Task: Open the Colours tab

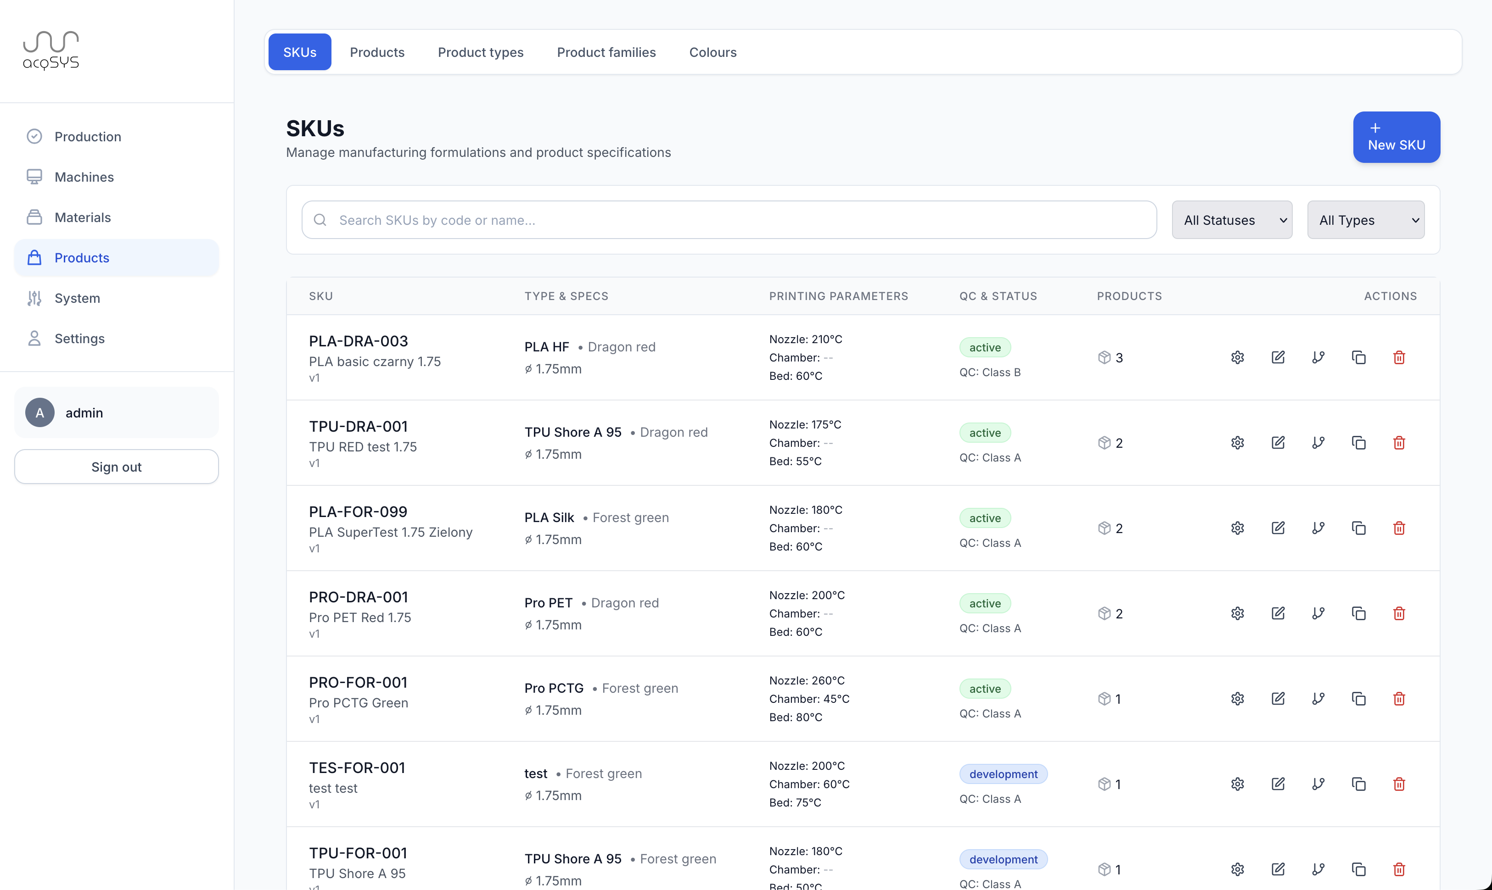Action: [712, 52]
